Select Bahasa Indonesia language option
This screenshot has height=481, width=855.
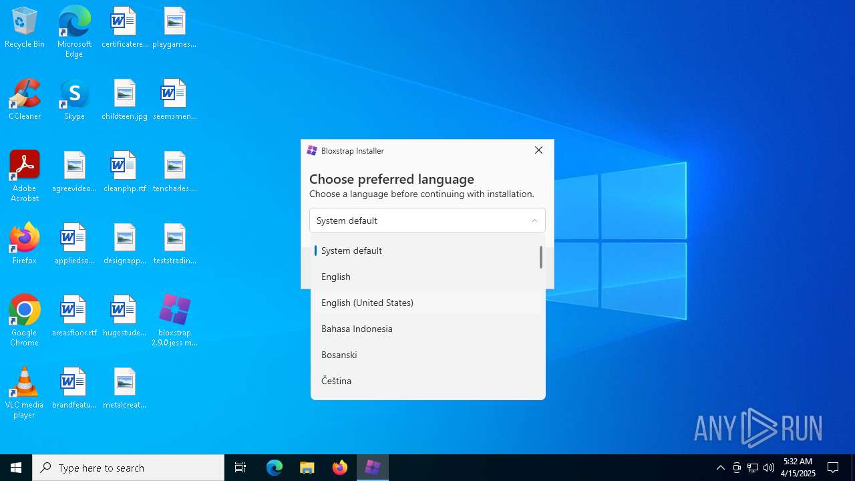point(427,329)
